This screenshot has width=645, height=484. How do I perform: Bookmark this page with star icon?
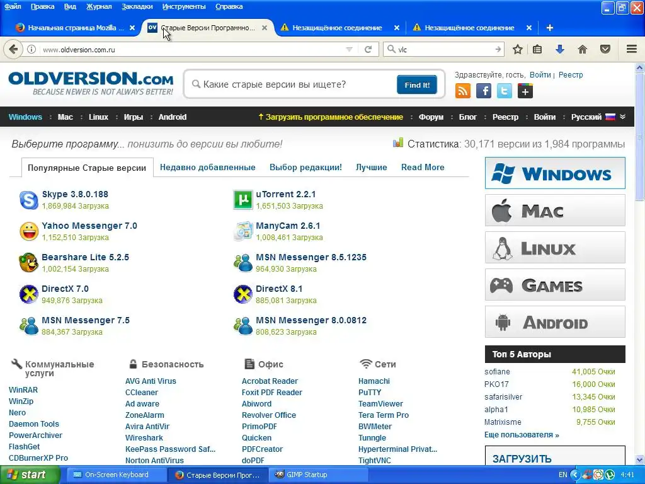pyautogui.click(x=518, y=49)
